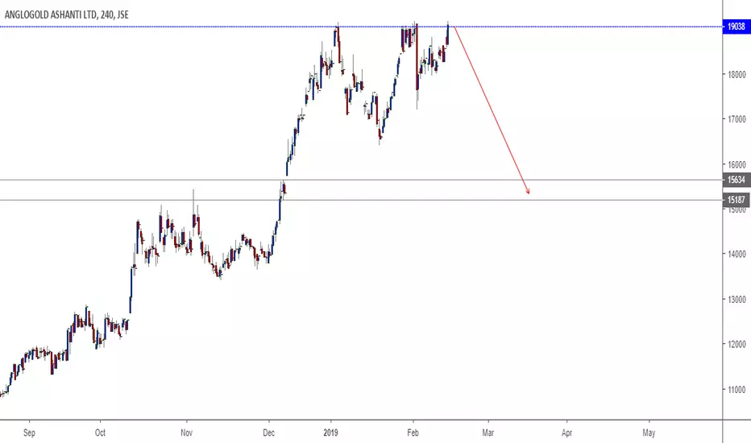Select the 15634 horizontal line price label
The width and height of the screenshot is (751, 443).
click(736, 180)
